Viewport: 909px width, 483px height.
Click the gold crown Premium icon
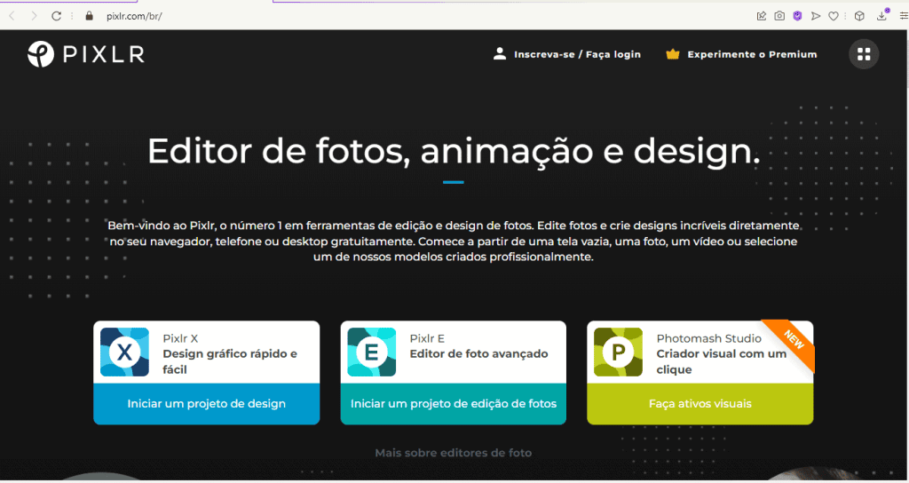673,54
